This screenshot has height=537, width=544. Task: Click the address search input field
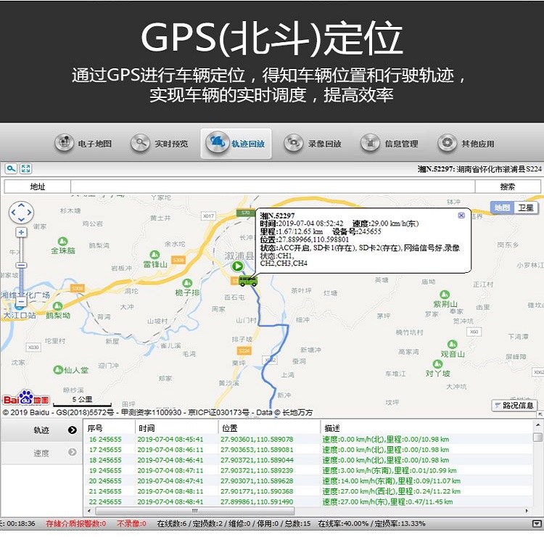(x=272, y=186)
